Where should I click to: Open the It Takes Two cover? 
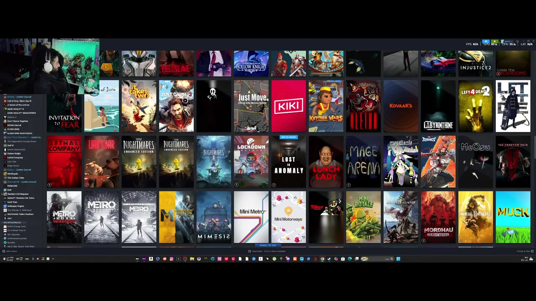tap(139, 106)
